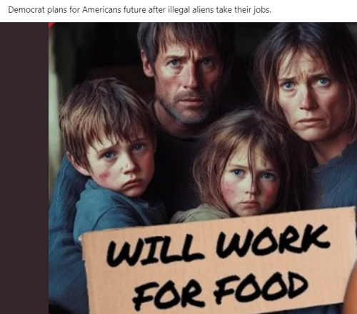Click the 'WILL WORK' text on the sign
The height and width of the screenshot is (314, 357).
tap(218, 244)
